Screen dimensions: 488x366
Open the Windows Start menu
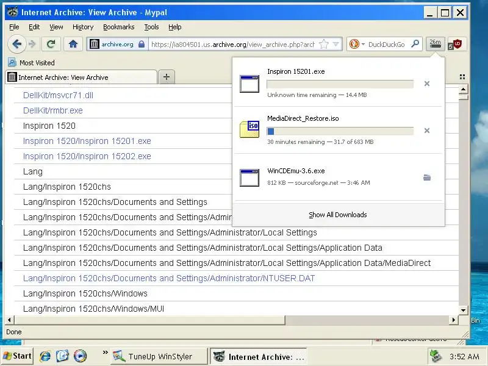coord(17,356)
